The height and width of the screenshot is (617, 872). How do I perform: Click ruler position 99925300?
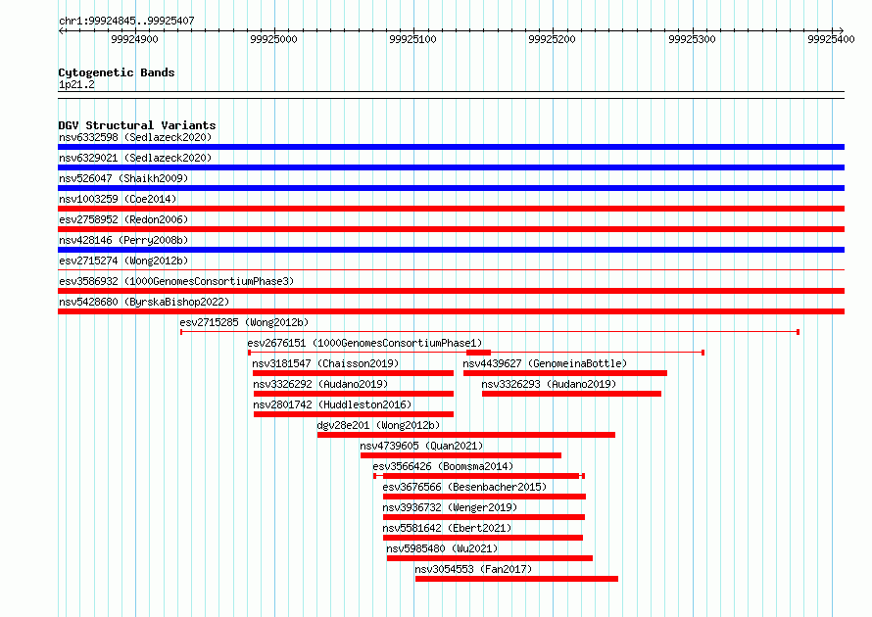coord(692,39)
